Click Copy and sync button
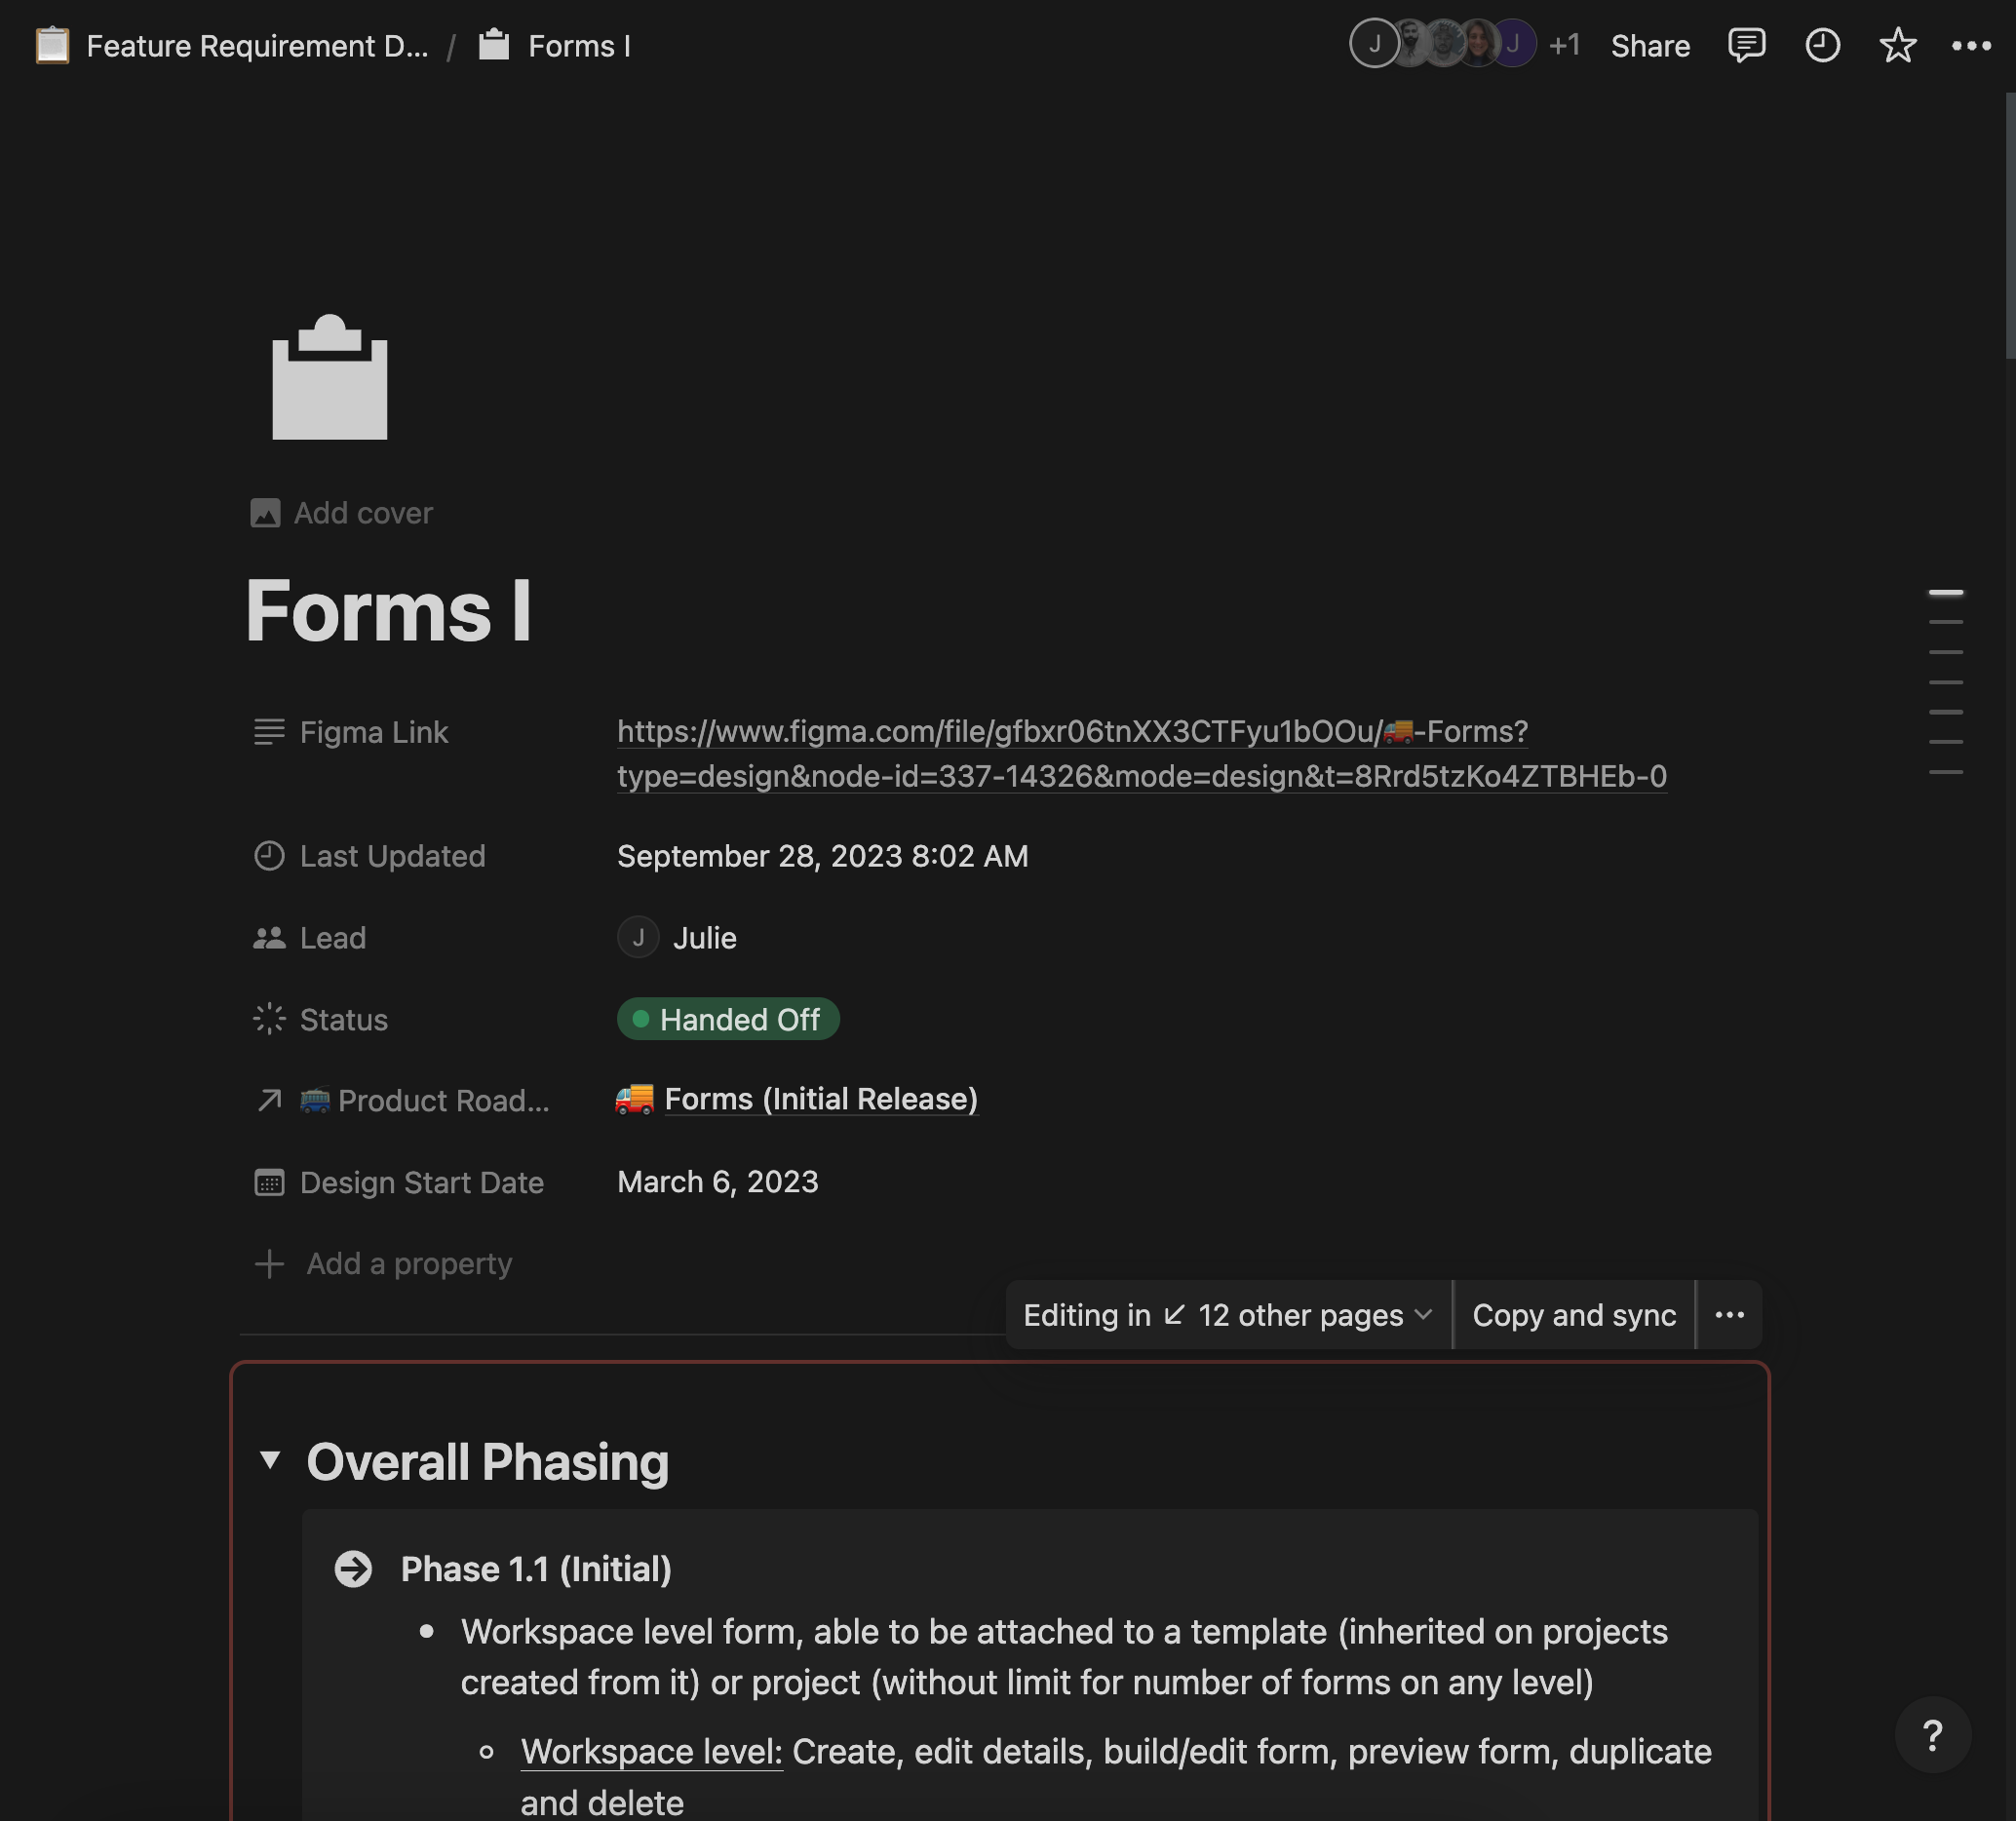 pos(1574,1315)
